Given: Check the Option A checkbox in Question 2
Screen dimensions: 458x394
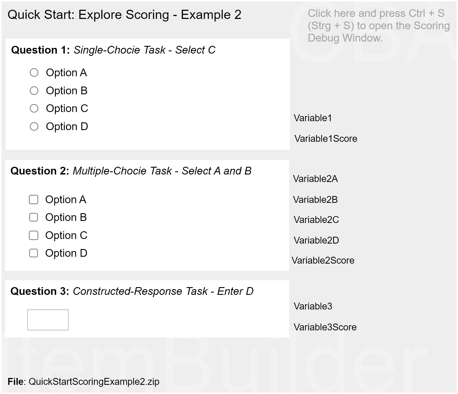Looking at the screenshot, I should [x=33, y=200].
